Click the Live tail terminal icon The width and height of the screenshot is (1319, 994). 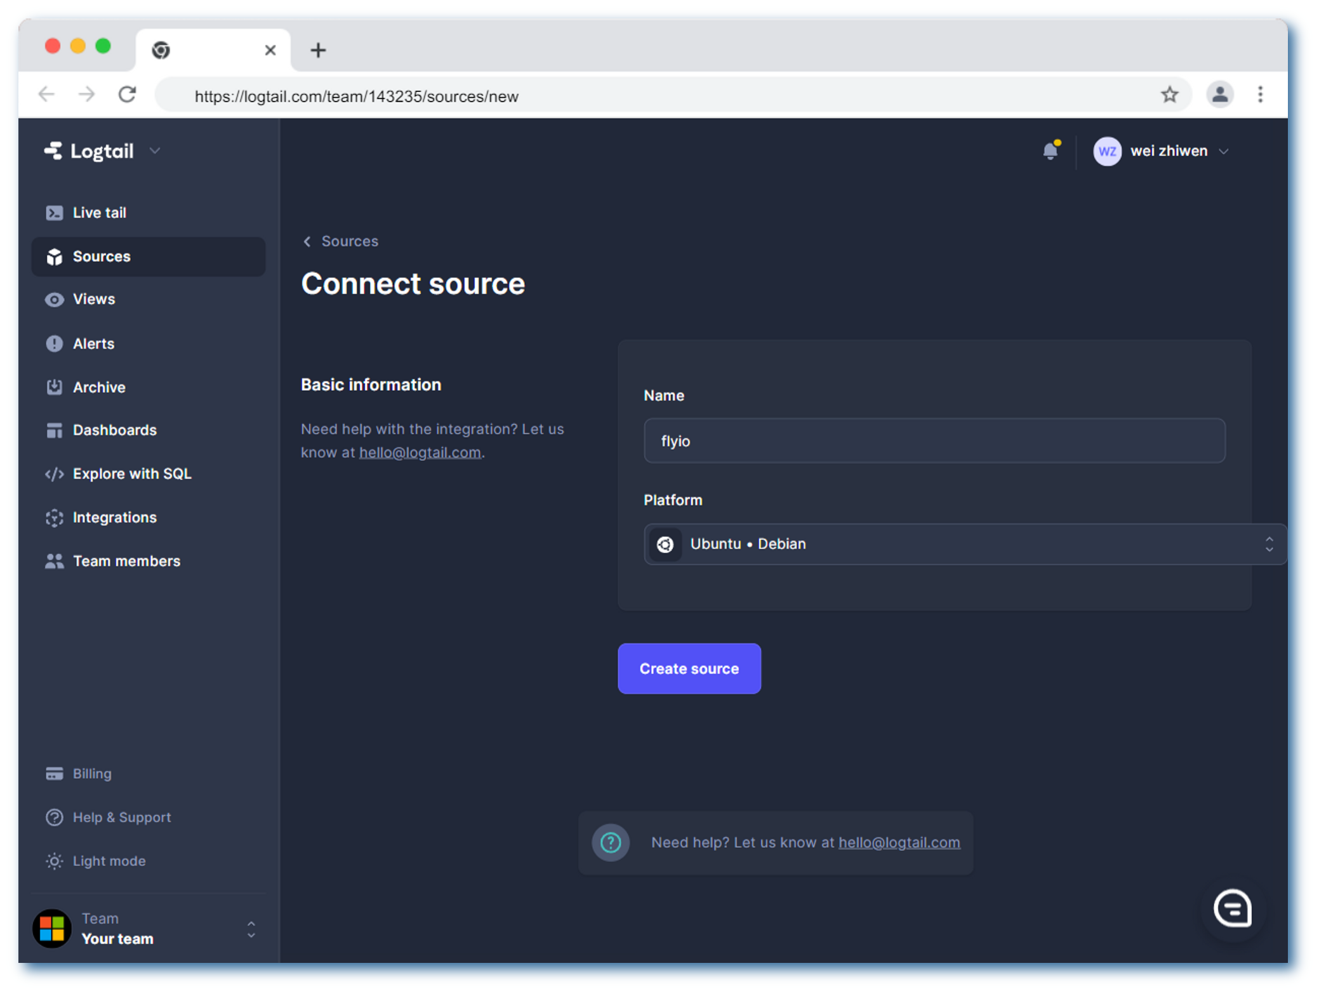[55, 213]
